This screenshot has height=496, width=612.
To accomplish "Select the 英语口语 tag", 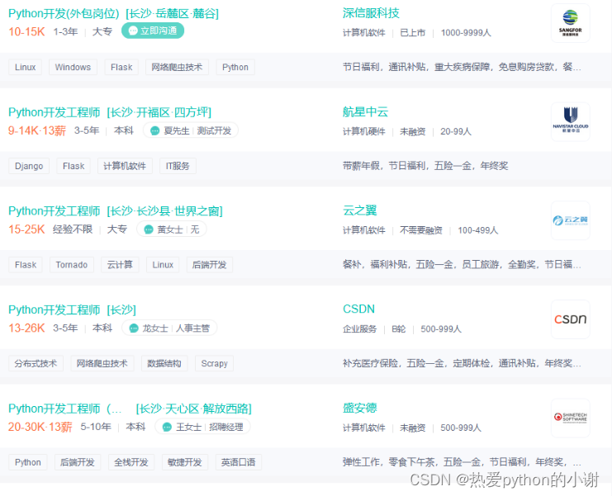I will [x=238, y=462].
